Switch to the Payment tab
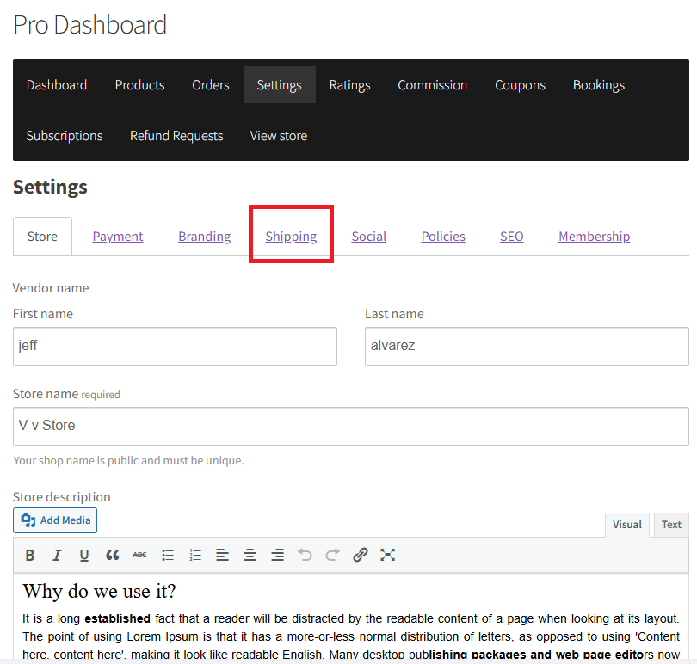The width and height of the screenshot is (697, 664). tap(118, 237)
